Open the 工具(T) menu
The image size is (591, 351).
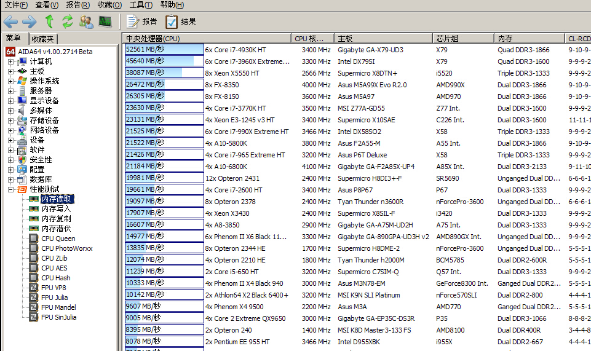141,5
